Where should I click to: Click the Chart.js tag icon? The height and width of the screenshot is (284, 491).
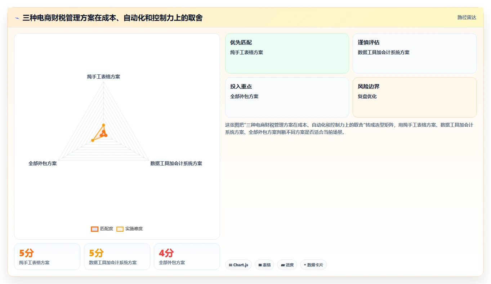coord(231,265)
